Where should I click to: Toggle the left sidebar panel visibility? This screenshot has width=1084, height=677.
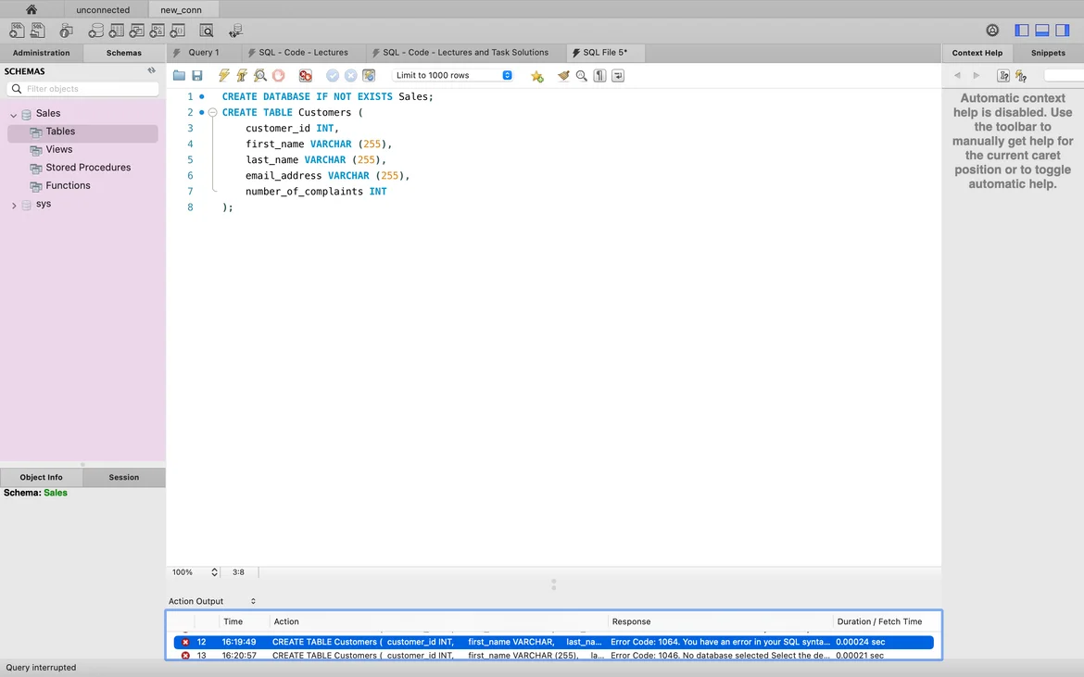(x=1022, y=31)
